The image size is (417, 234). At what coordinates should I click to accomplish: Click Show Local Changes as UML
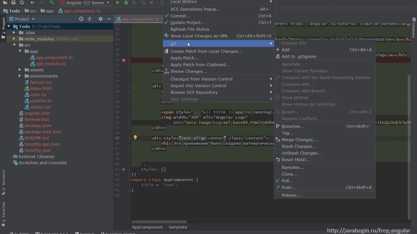point(219,36)
